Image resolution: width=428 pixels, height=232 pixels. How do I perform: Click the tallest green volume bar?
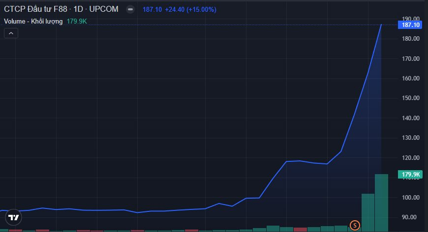[x=381, y=202]
